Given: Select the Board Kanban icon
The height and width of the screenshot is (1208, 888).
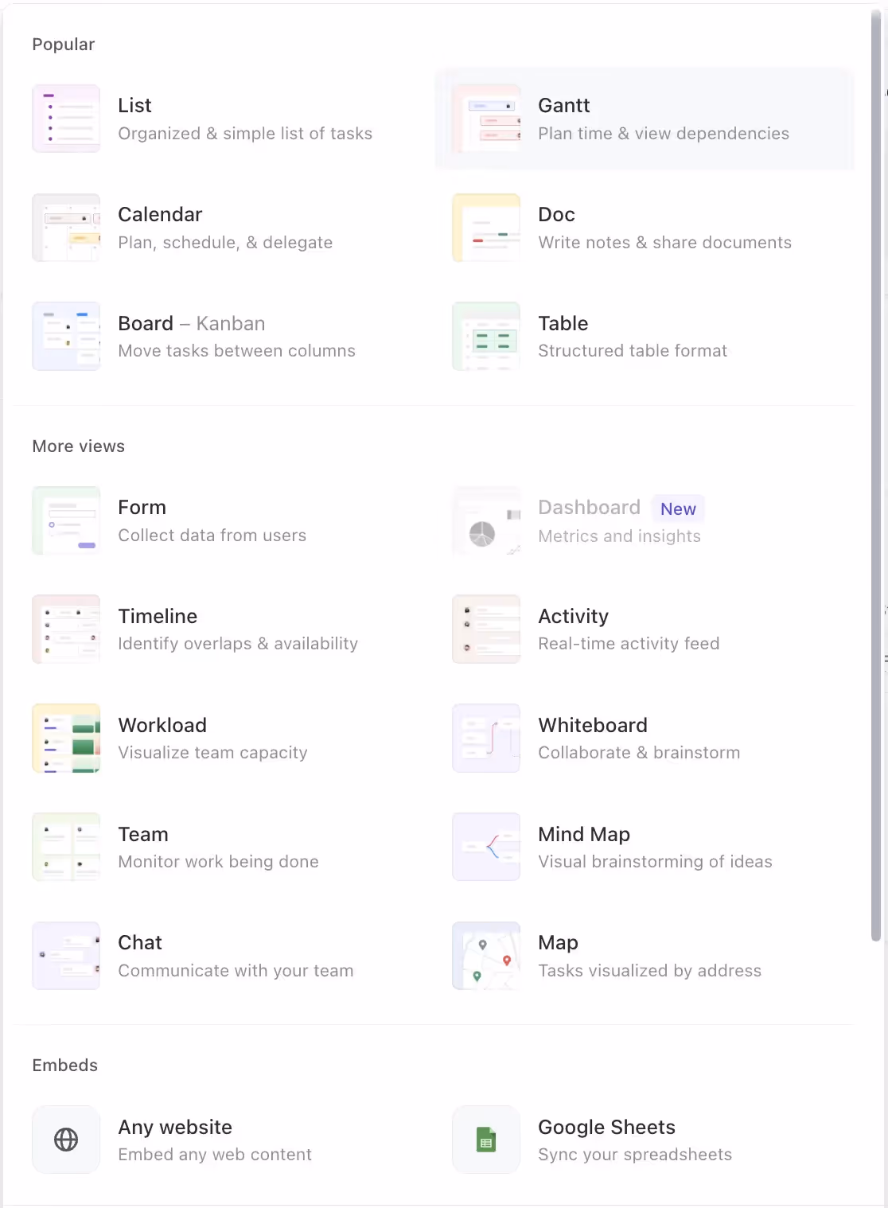Looking at the screenshot, I should [x=66, y=336].
